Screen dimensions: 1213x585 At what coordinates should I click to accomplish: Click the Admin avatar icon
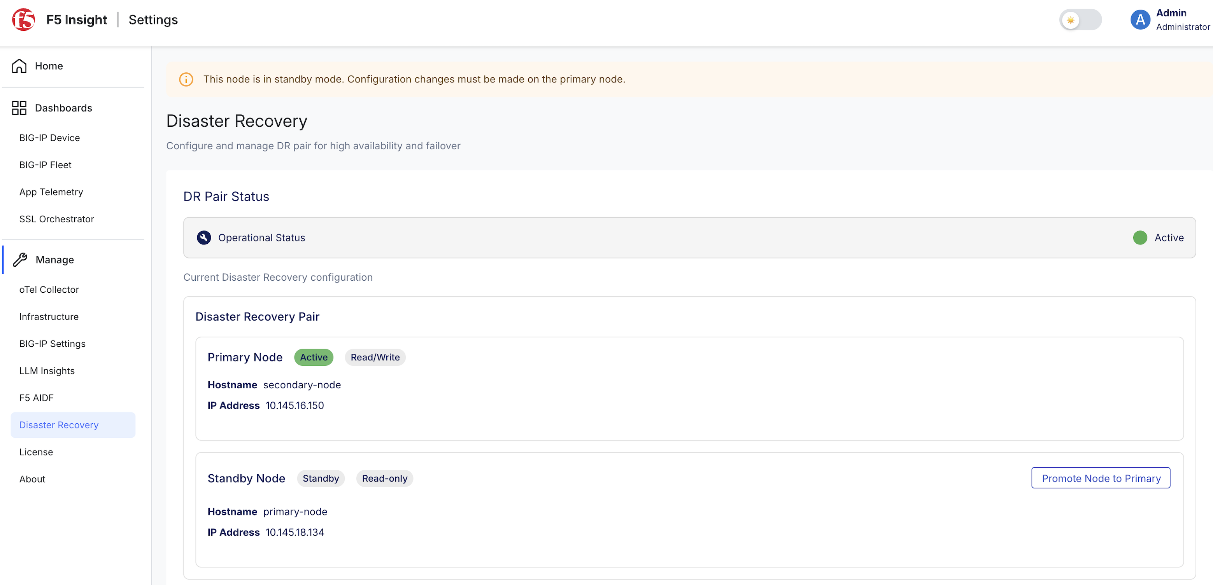click(1140, 20)
